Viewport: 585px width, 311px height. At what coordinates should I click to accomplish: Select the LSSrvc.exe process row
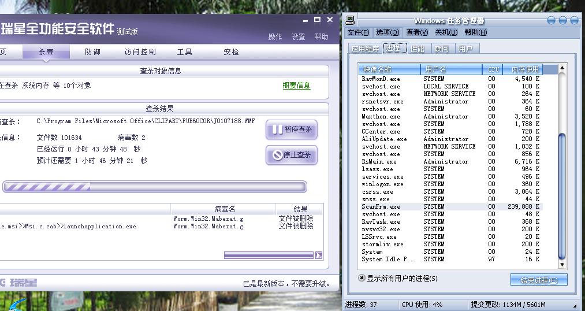tap(450, 236)
